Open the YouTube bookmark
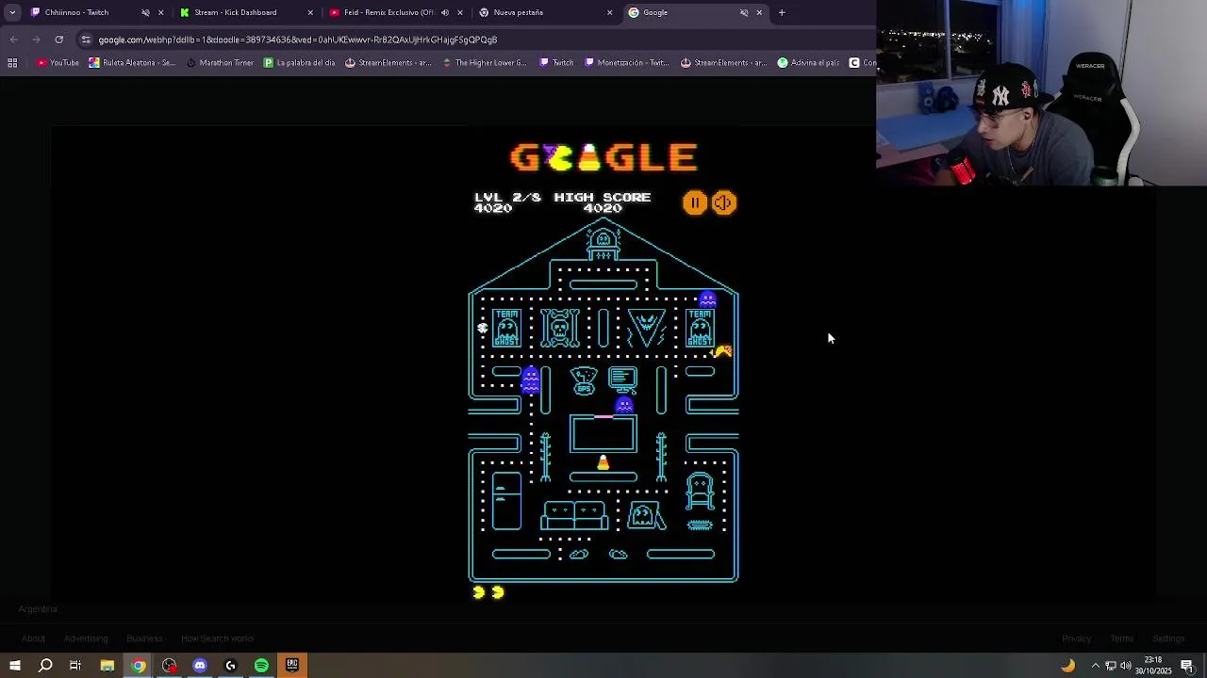The height and width of the screenshot is (678, 1207). coord(58,63)
